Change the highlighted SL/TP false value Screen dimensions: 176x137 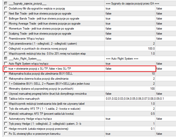(x=130, y=69)
